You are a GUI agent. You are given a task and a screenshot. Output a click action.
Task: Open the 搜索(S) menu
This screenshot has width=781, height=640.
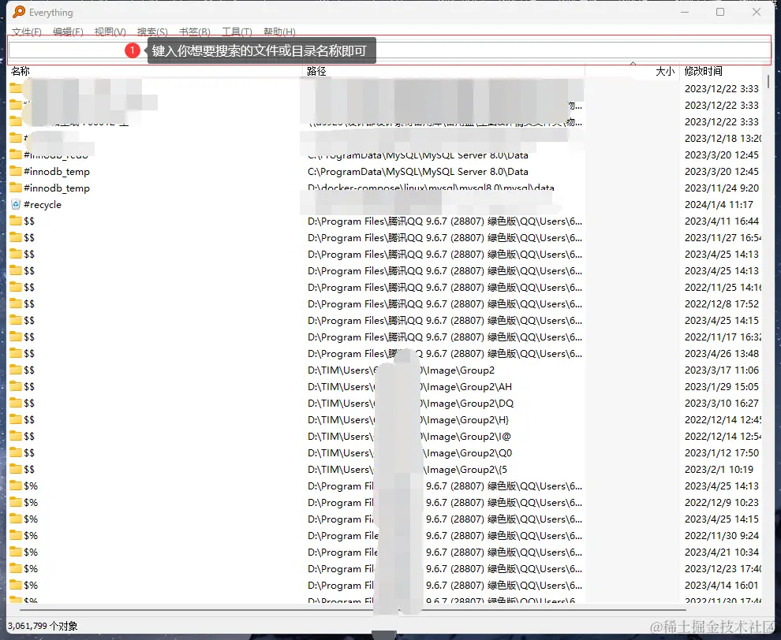click(152, 32)
